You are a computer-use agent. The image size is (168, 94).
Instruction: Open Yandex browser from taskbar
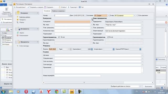click(49, 92)
